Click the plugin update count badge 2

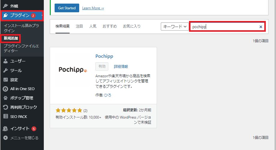tap(33, 16)
